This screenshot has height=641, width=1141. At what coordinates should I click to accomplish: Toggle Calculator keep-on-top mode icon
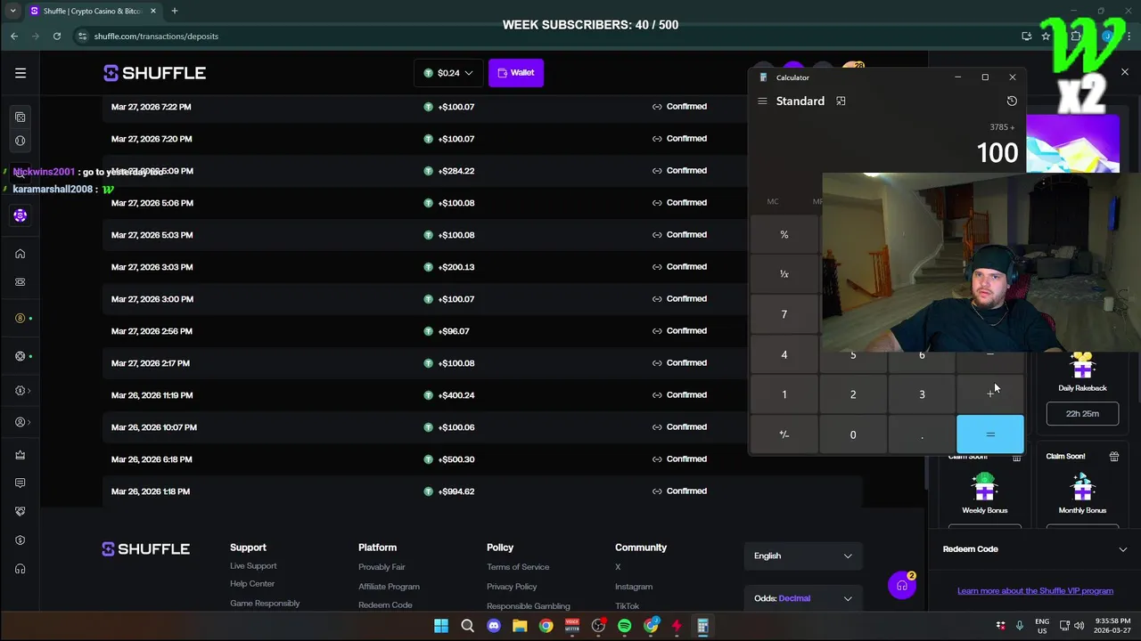coord(841,101)
